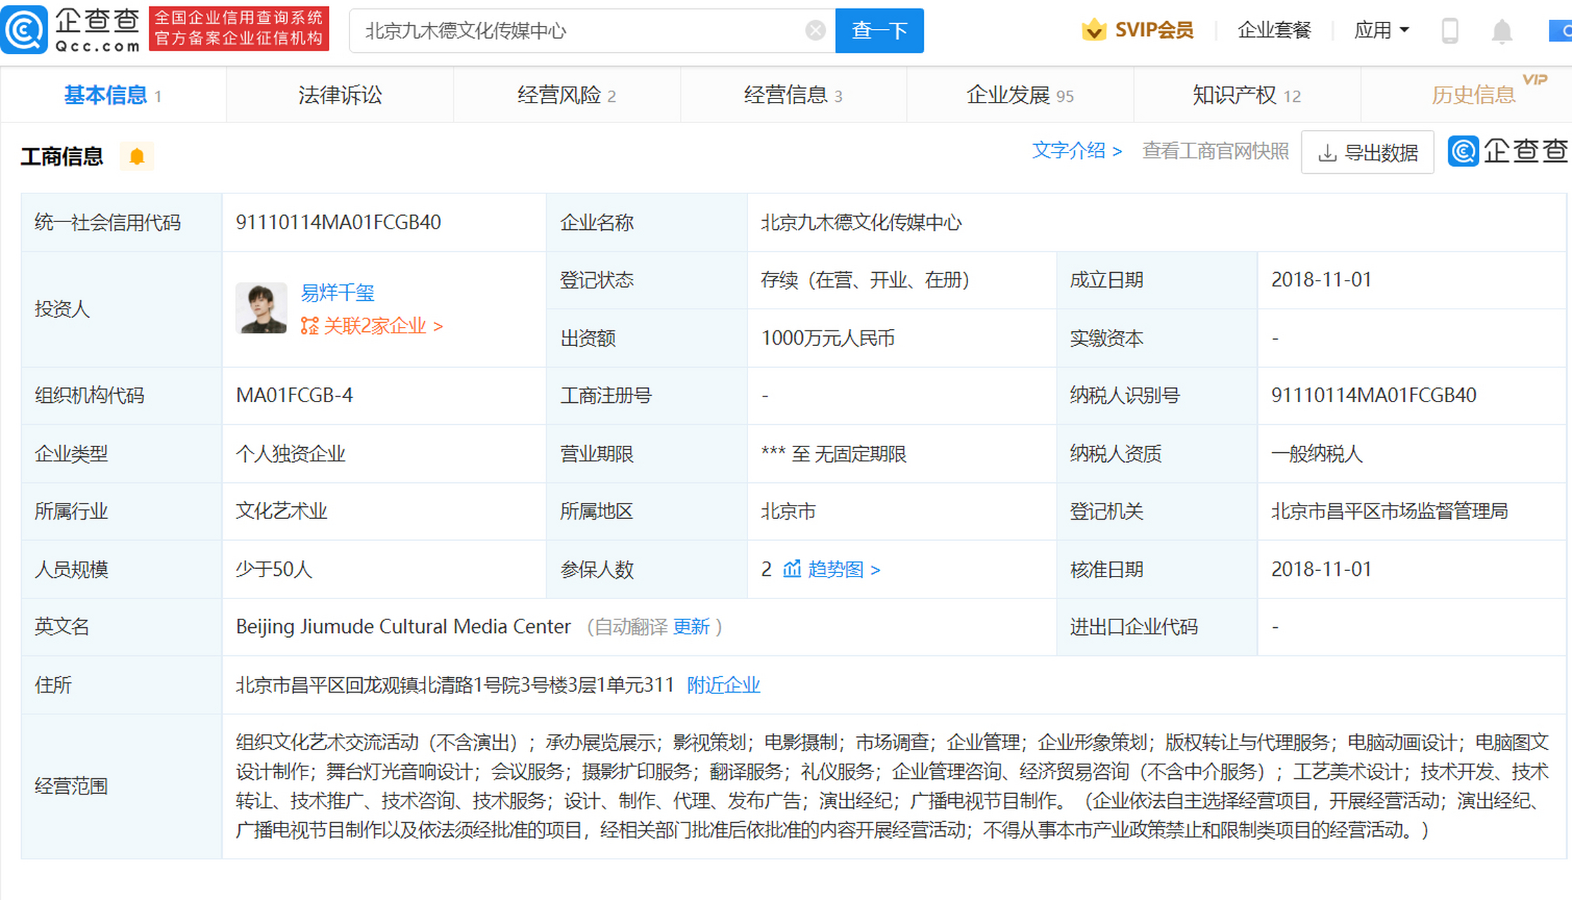Open investor 易烊千玺 profile link
The image size is (1572, 900).
(337, 292)
